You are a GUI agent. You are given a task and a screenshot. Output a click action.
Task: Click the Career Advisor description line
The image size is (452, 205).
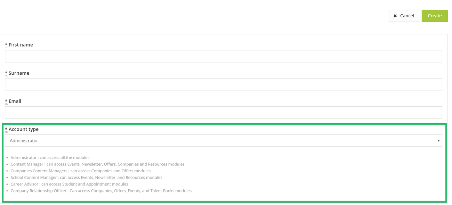click(x=70, y=184)
